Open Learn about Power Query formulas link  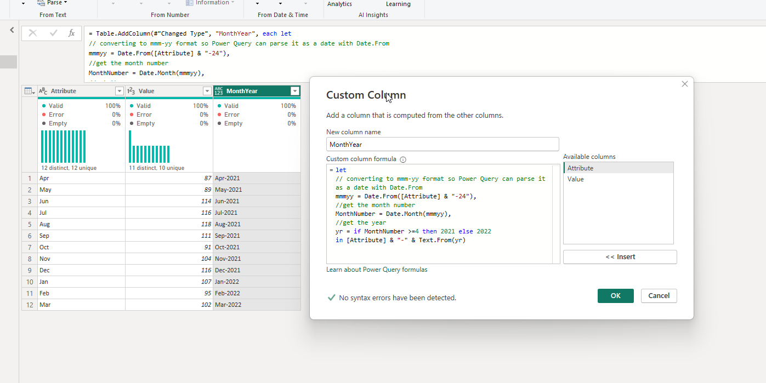click(x=377, y=270)
